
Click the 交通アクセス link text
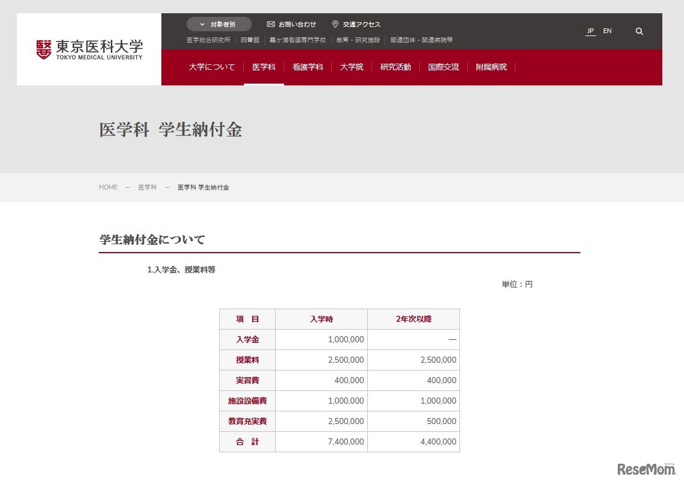click(362, 25)
